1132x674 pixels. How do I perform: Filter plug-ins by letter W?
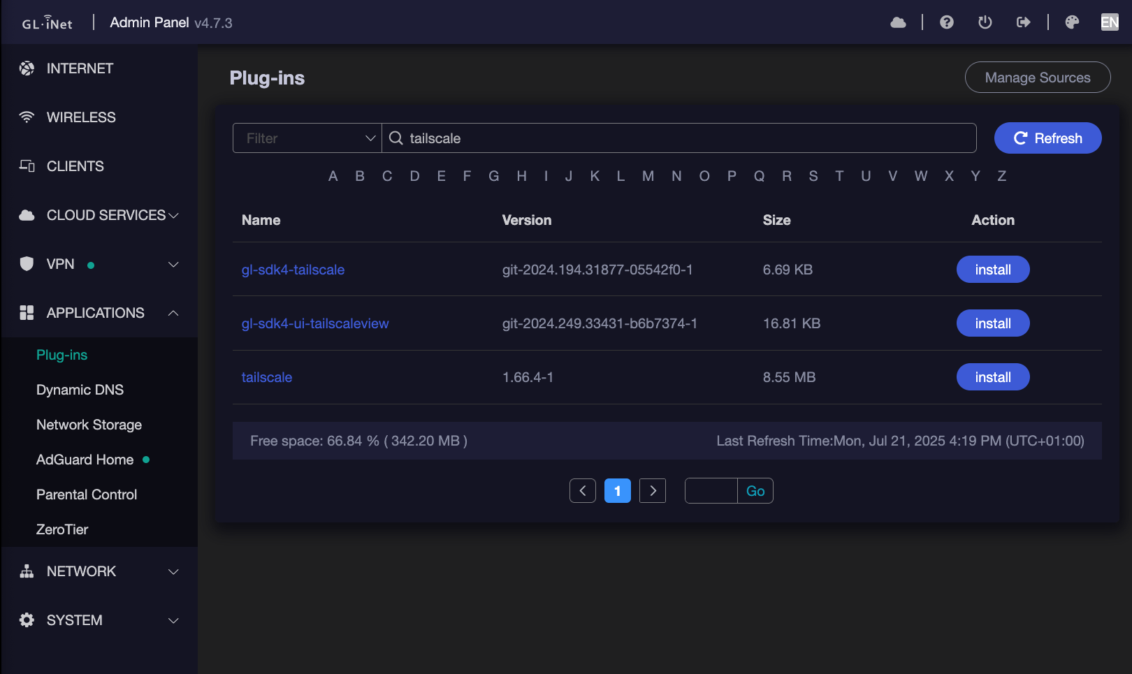921,176
